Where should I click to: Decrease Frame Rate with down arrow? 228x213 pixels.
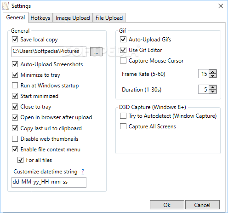pos(212,75)
